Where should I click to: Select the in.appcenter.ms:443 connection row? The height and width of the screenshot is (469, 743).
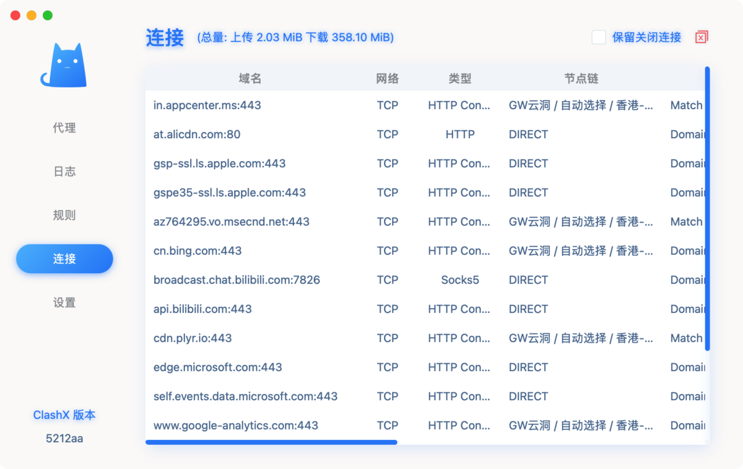click(x=425, y=105)
